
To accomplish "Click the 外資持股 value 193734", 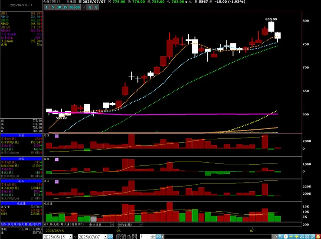I will coord(35,142).
